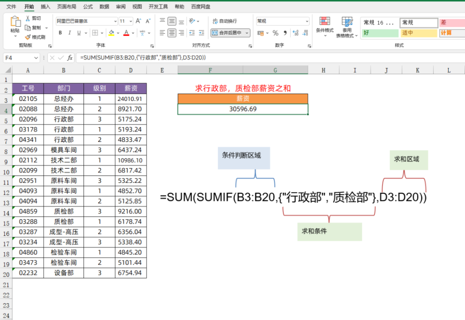Screen dimensions: 465x320
Task: Open 对齐方式 group dialog launcher
Action: click(250, 46)
